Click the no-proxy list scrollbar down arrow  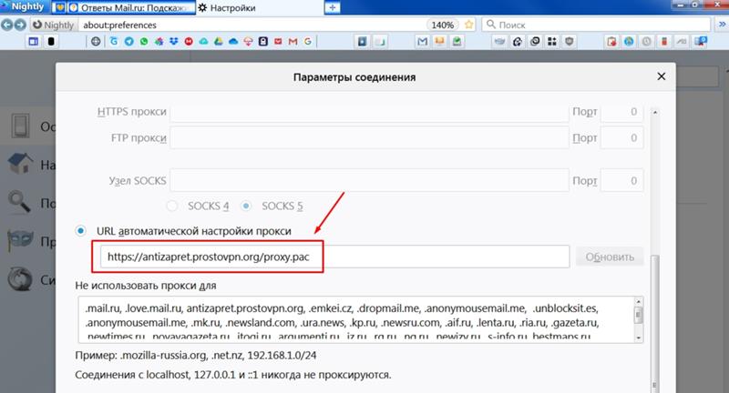point(639,338)
